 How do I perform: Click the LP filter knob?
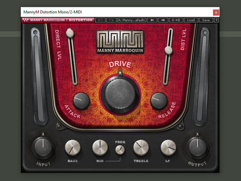click(x=168, y=148)
